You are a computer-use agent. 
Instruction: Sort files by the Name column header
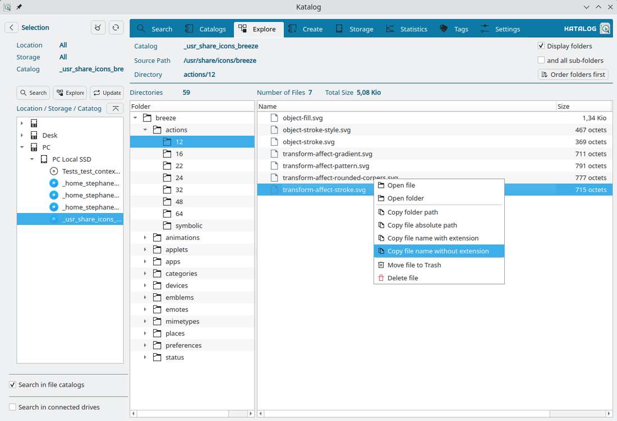[x=407, y=107]
